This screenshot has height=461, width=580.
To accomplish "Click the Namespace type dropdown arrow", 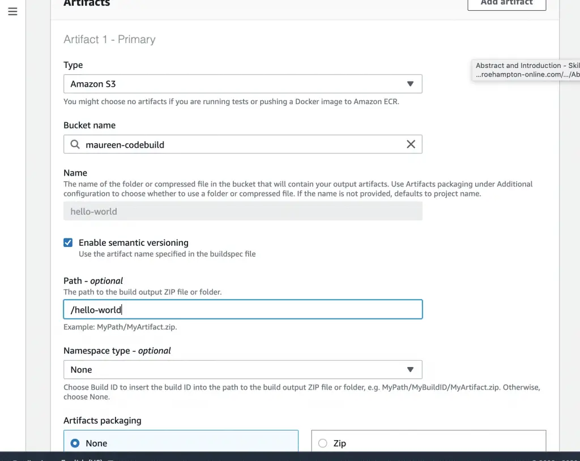I will (410, 370).
